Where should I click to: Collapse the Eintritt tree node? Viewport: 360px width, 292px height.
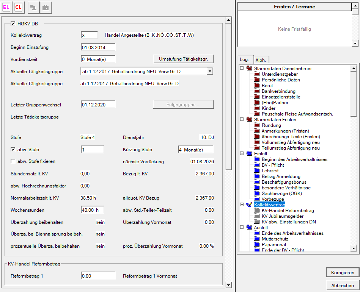point(241,154)
